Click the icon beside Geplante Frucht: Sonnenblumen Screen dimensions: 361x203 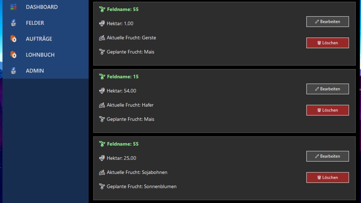coord(102,186)
